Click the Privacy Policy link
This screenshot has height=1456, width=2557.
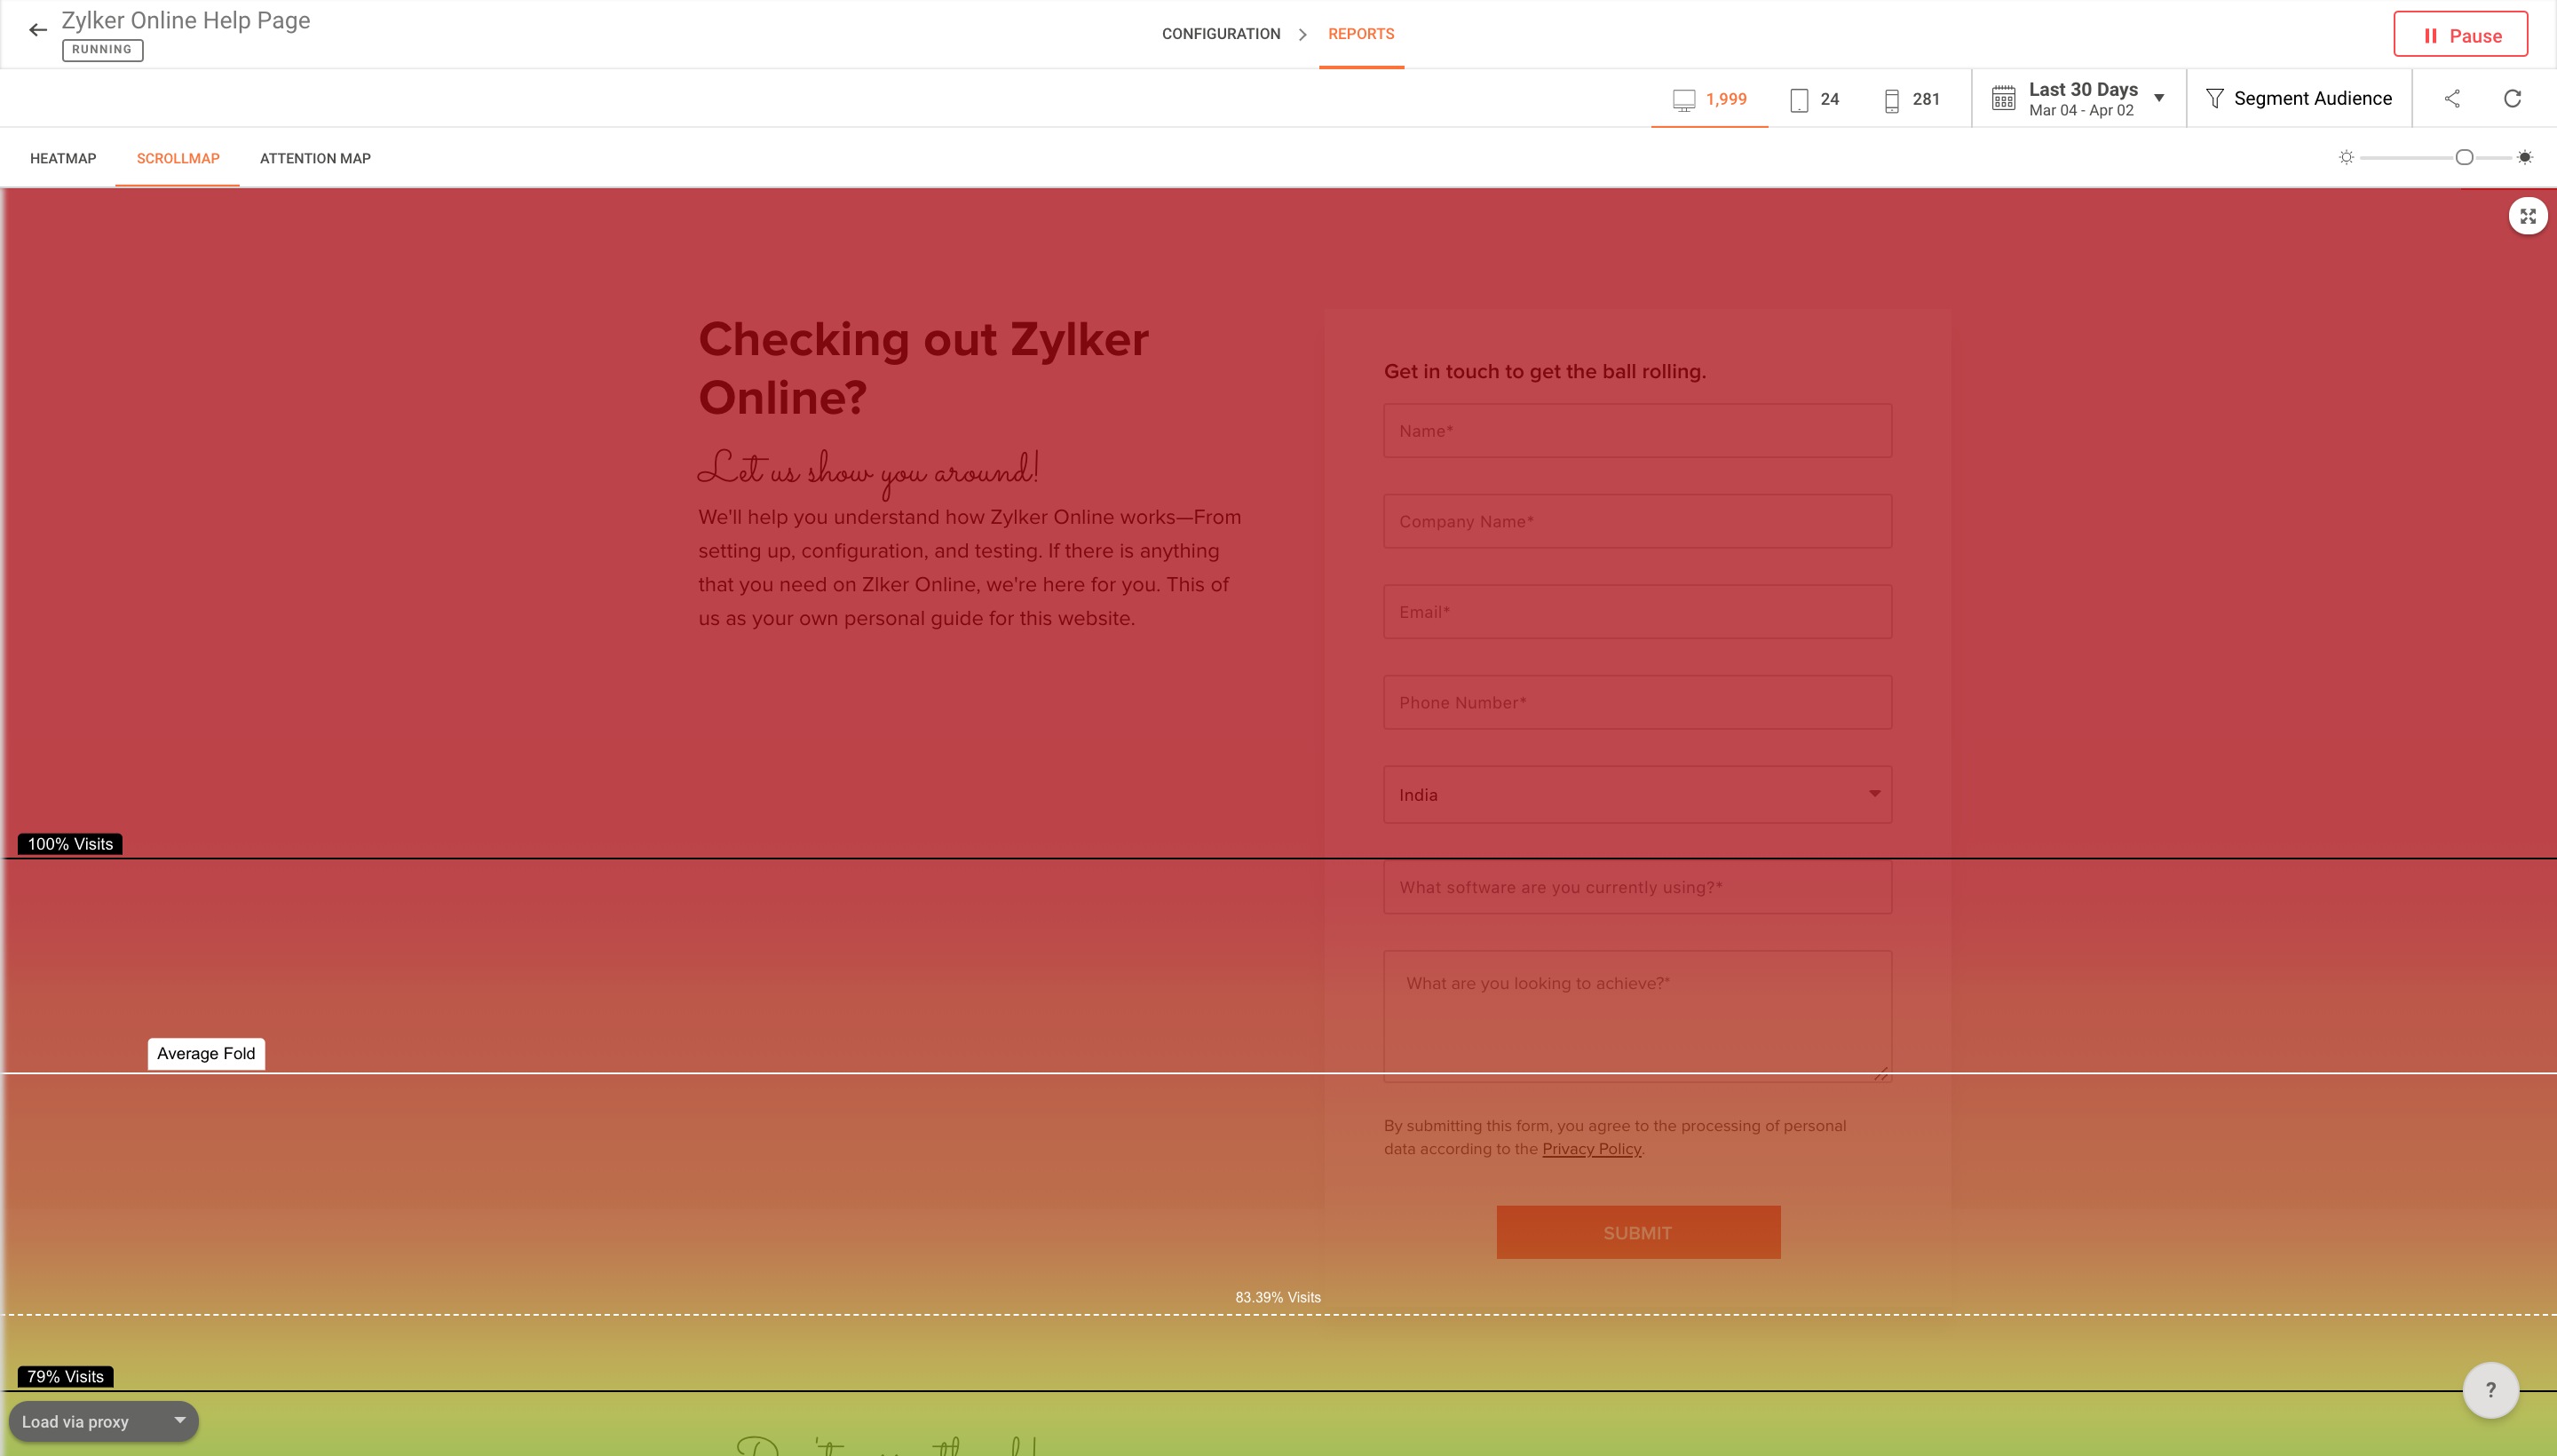[x=1591, y=1149]
